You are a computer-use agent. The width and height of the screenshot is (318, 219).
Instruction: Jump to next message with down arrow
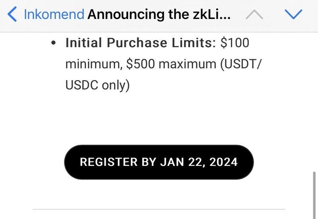(x=294, y=15)
